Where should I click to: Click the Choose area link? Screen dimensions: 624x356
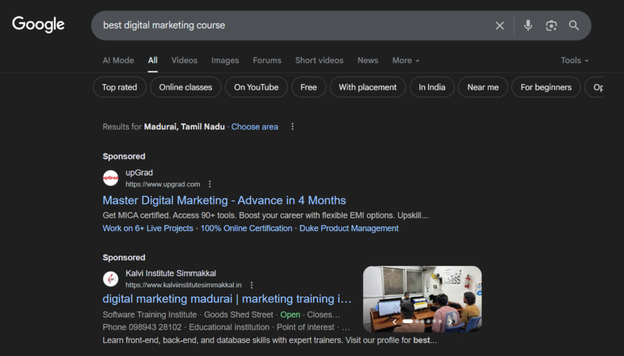(255, 127)
